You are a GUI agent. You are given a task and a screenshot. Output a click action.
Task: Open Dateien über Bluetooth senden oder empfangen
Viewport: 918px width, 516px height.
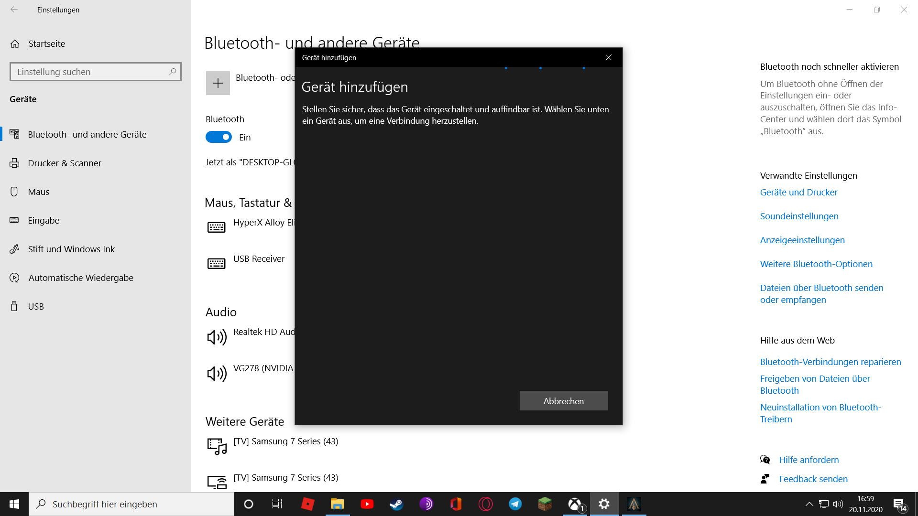point(821,294)
